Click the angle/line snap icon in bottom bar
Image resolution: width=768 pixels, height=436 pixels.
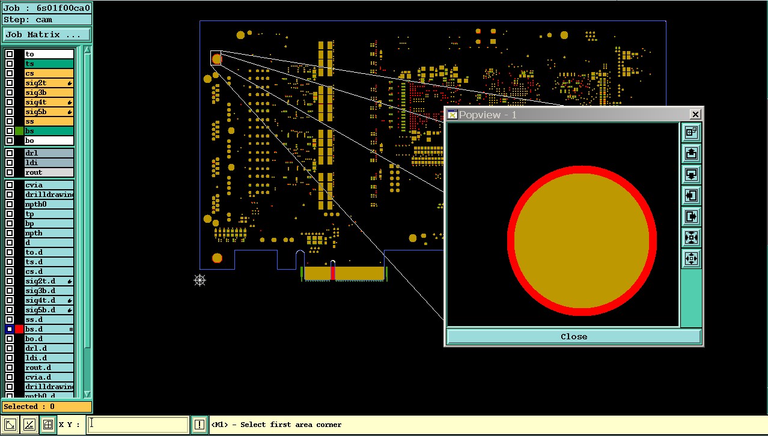29,425
